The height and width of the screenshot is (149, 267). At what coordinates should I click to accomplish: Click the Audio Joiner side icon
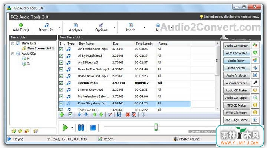coord(255,60)
